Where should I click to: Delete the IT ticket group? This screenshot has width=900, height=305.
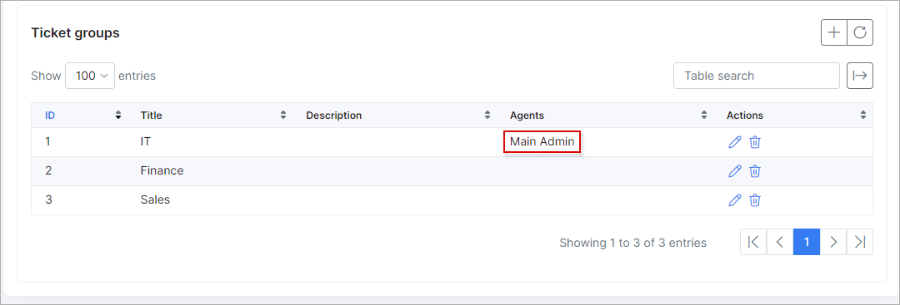755,142
